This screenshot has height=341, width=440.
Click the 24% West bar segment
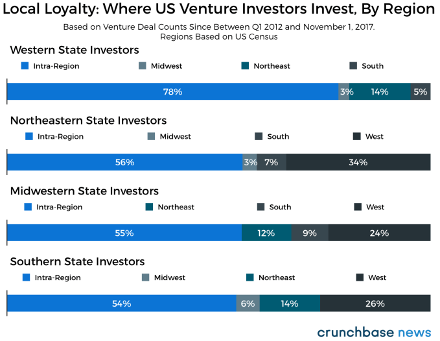click(379, 233)
